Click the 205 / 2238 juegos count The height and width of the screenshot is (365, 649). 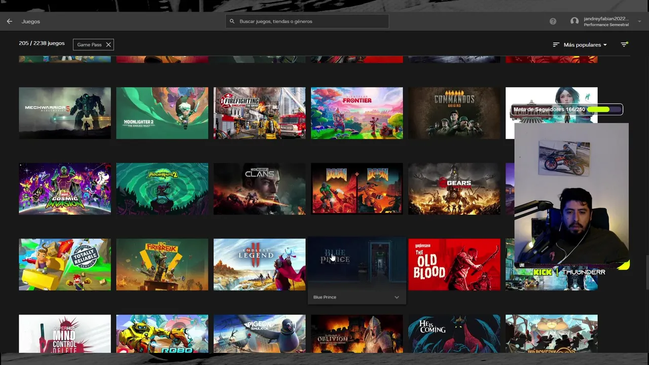[42, 43]
